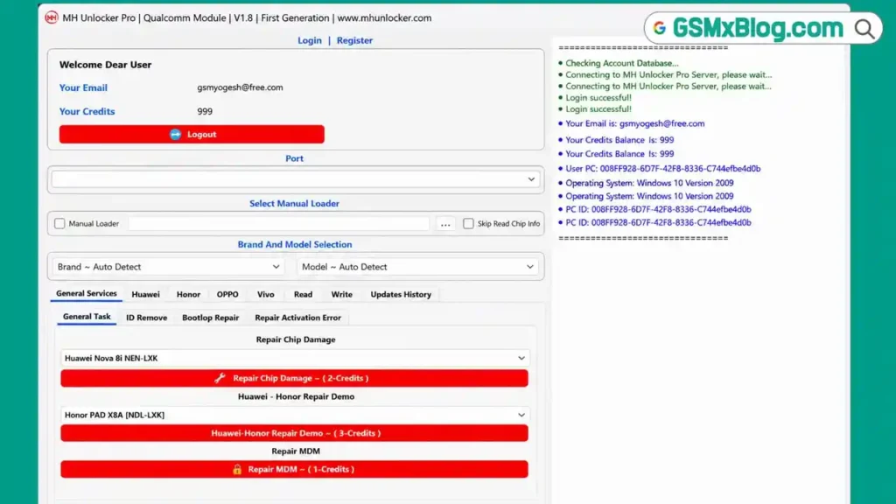Select the General Task sub-tab
The width and height of the screenshot is (896, 504).
87,317
